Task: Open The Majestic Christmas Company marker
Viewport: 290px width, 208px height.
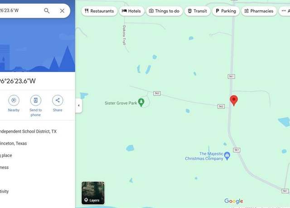Action: point(227,156)
